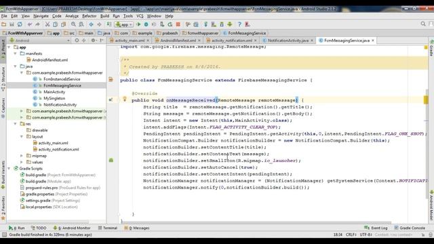Image resolution: width=434 pixels, height=244 pixels.
Task: Stop the process with the red square icon
Action: click(178, 24)
